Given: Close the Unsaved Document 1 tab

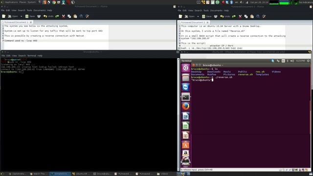Looking at the screenshot, I should click(x=31, y=22).
